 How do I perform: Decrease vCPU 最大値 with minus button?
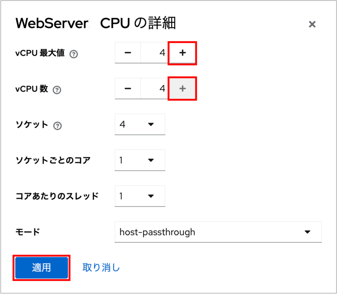[x=128, y=53]
